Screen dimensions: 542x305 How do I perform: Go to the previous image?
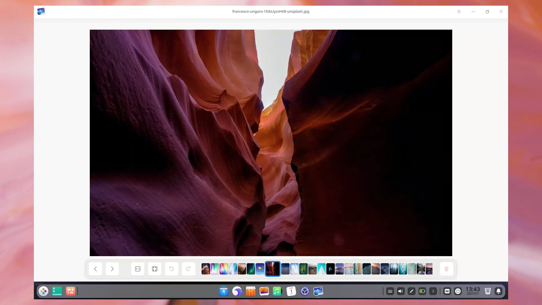pos(95,269)
